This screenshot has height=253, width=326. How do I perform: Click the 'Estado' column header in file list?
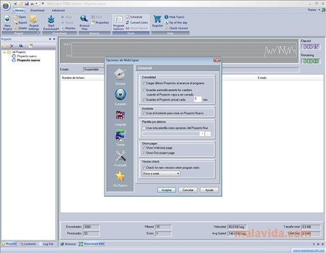click(x=262, y=78)
